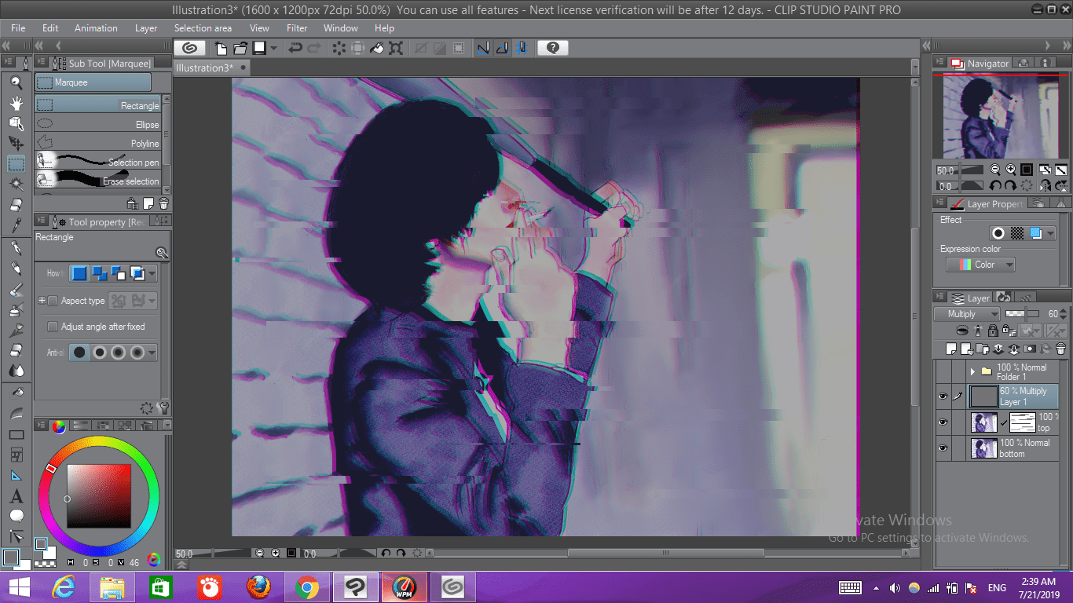This screenshot has height=603, width=1073.
Task: Enable the Aspect type checkbox
Action: (52, 300)
